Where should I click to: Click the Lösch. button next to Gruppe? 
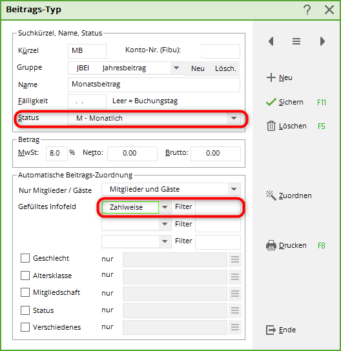pyautogui.click(x=225, y=68)
